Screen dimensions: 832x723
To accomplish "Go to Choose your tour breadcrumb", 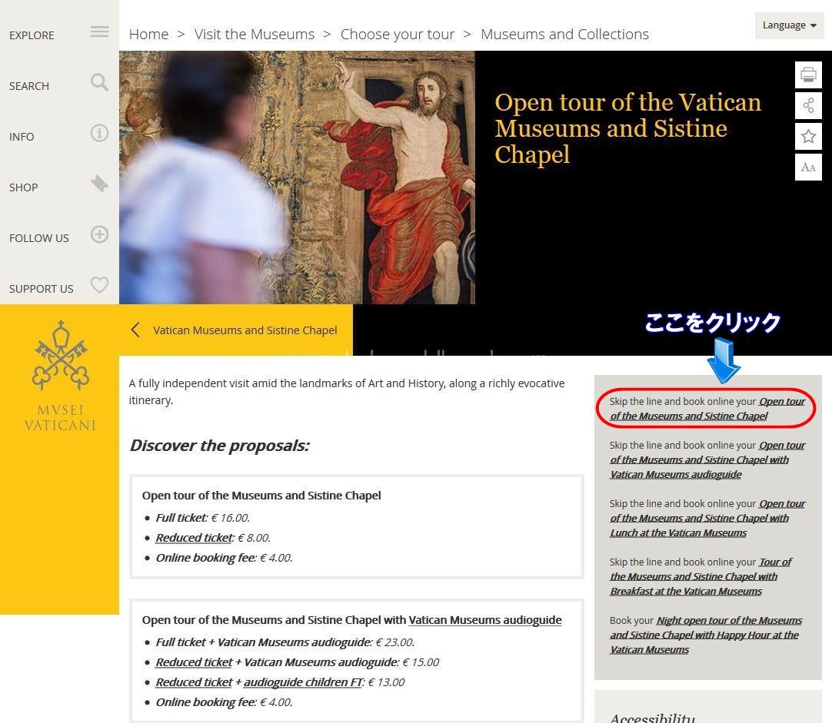I will coord(397,35).
